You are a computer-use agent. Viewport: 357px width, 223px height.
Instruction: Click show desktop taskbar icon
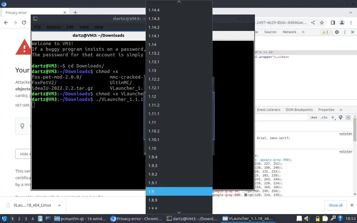(x=48, y=219)
